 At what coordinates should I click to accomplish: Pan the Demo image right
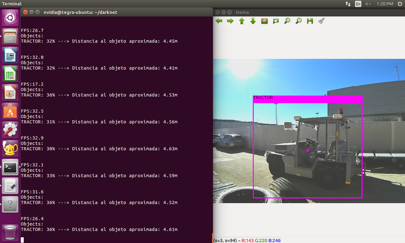click(x=230, y=21)
